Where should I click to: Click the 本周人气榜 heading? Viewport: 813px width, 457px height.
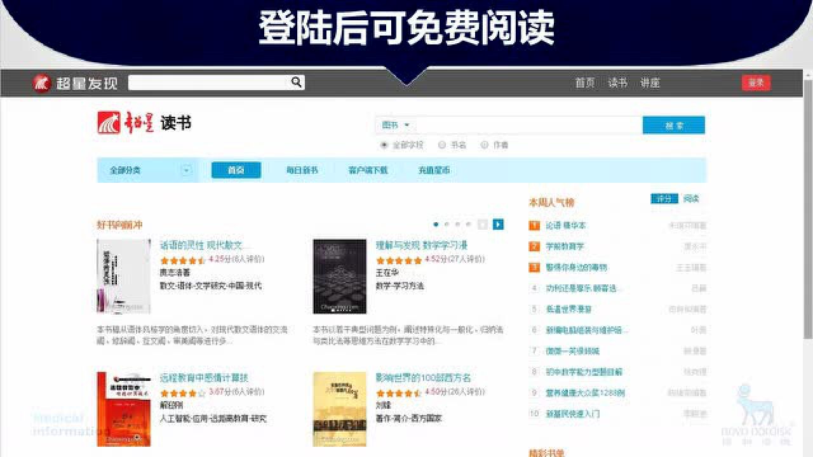tap(551, 202)
